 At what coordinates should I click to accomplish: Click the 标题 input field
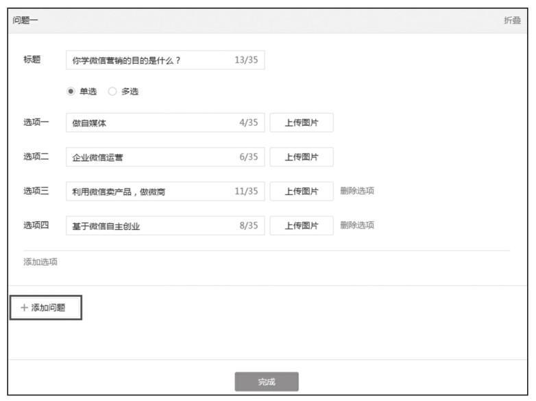click(x=165, y=60)
